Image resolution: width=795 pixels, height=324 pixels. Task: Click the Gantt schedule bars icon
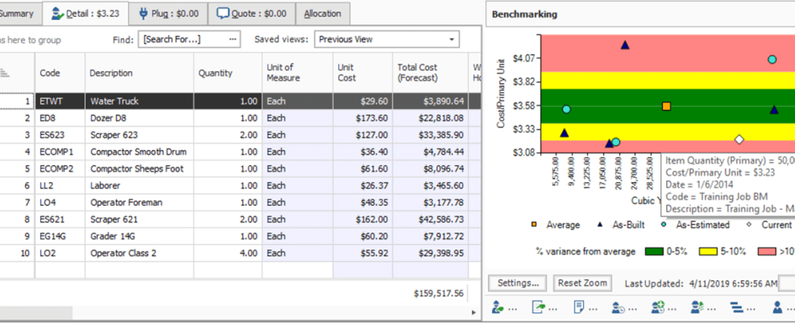(737, 306)
